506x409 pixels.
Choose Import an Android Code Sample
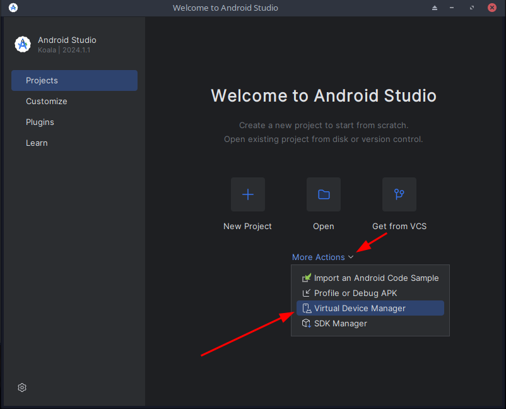coord(370,278)
